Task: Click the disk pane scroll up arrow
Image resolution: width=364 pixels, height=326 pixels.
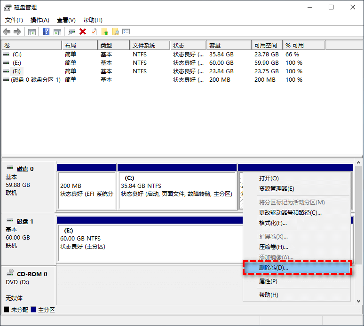Action: 359,163
